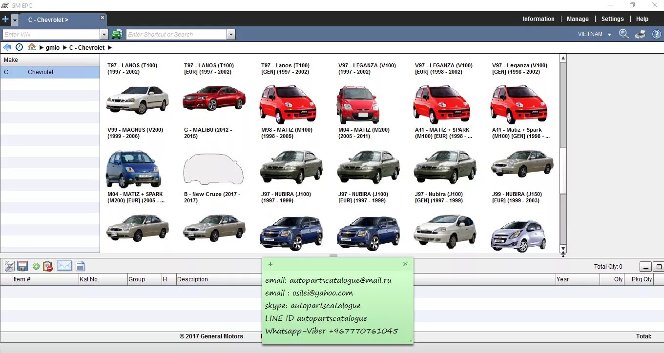
Task: Click the clipboard delete icon
Action: point(48,266)
